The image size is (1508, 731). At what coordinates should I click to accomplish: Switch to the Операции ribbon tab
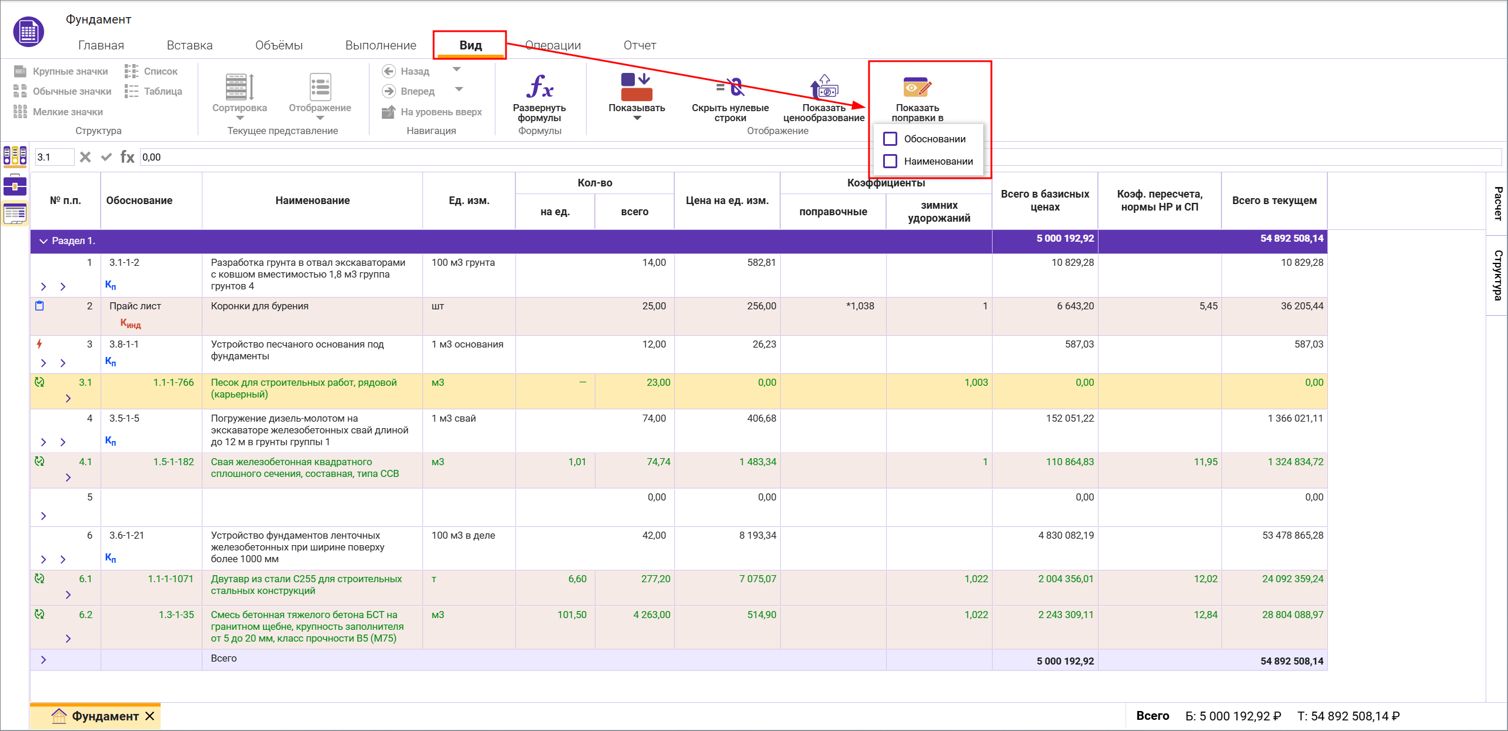[x=552, y=45]
